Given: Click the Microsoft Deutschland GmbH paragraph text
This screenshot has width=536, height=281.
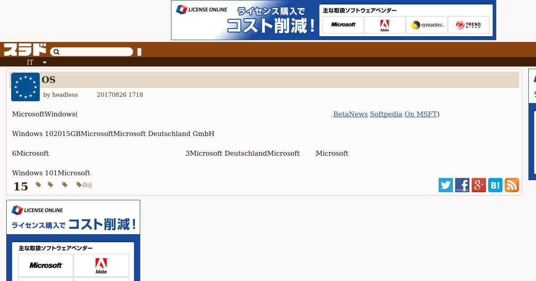Looking at the screenshot, I should (113, 134).
